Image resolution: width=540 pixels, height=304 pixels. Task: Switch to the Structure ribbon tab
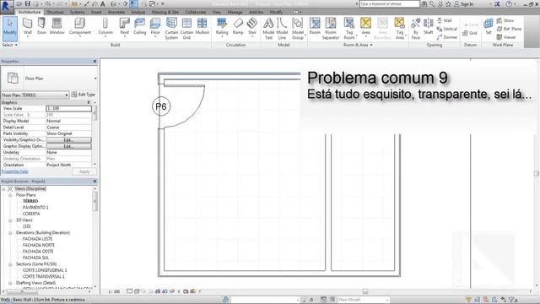coord(55,12)
